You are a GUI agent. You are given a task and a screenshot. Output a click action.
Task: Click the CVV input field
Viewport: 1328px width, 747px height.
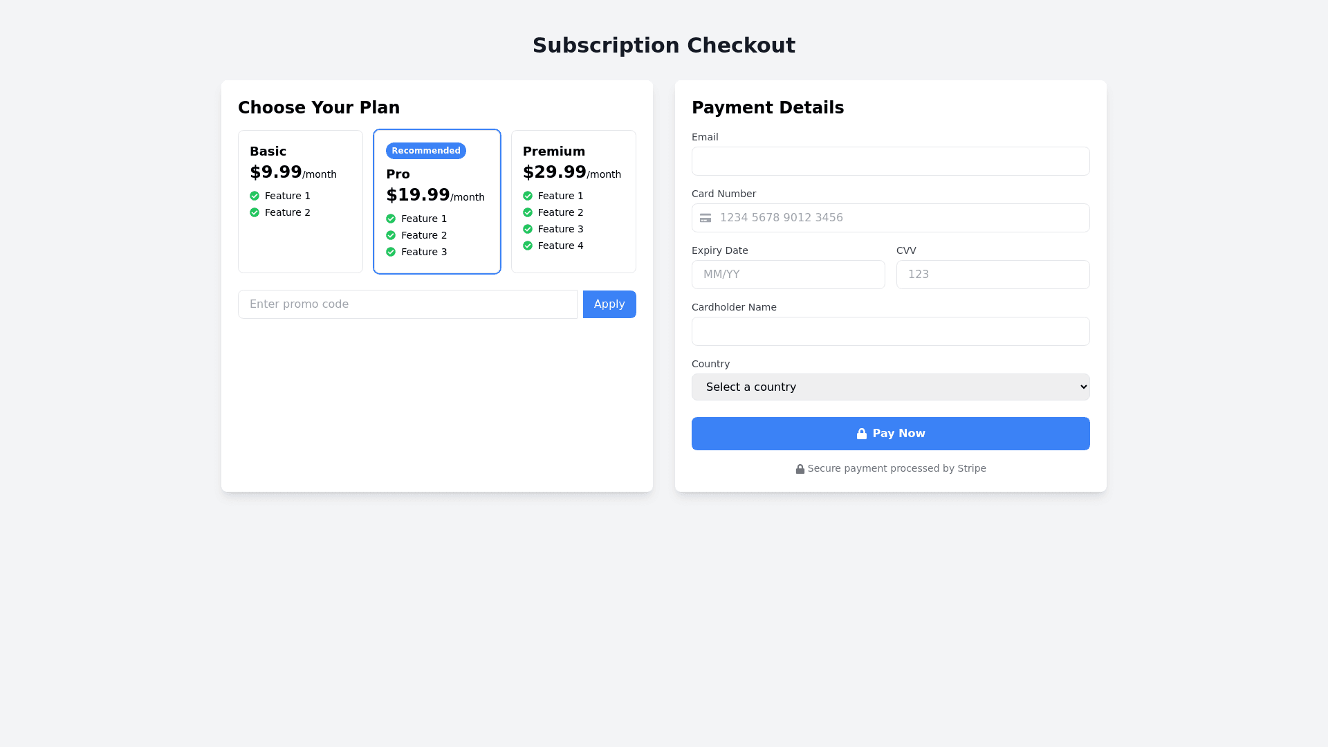[993, 275]
